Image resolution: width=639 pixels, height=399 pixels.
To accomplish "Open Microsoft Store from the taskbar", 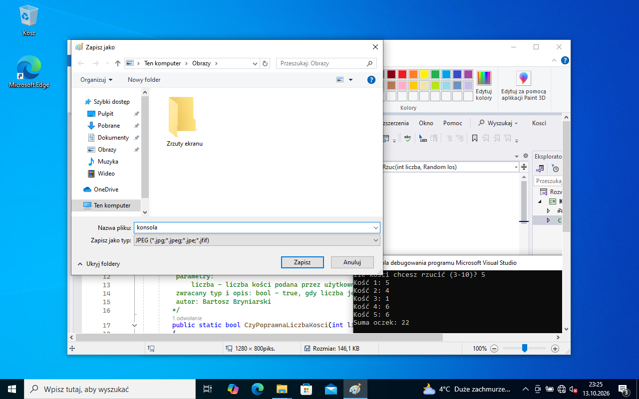I will (x=306, y=389).
